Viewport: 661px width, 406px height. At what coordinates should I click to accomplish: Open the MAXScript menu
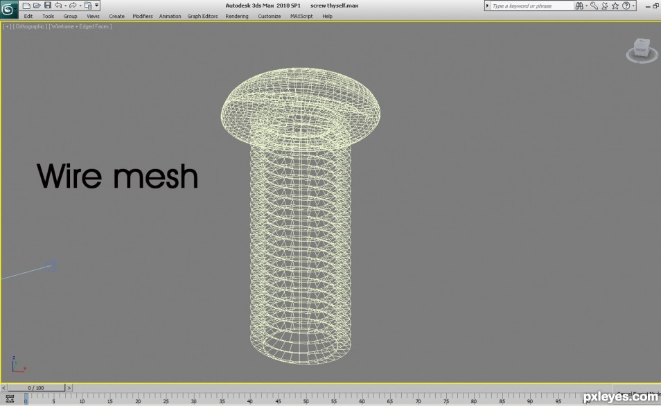tap(301, 16)
